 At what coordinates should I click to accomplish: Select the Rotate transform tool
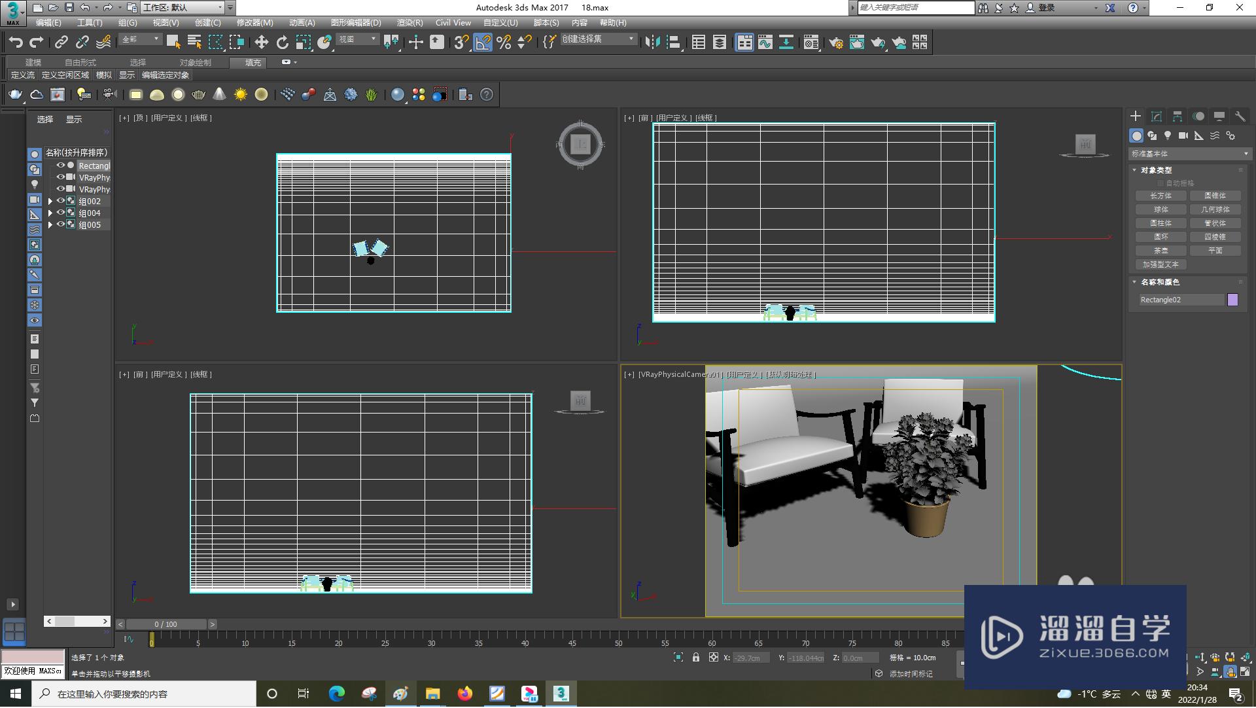coord(282,43)
